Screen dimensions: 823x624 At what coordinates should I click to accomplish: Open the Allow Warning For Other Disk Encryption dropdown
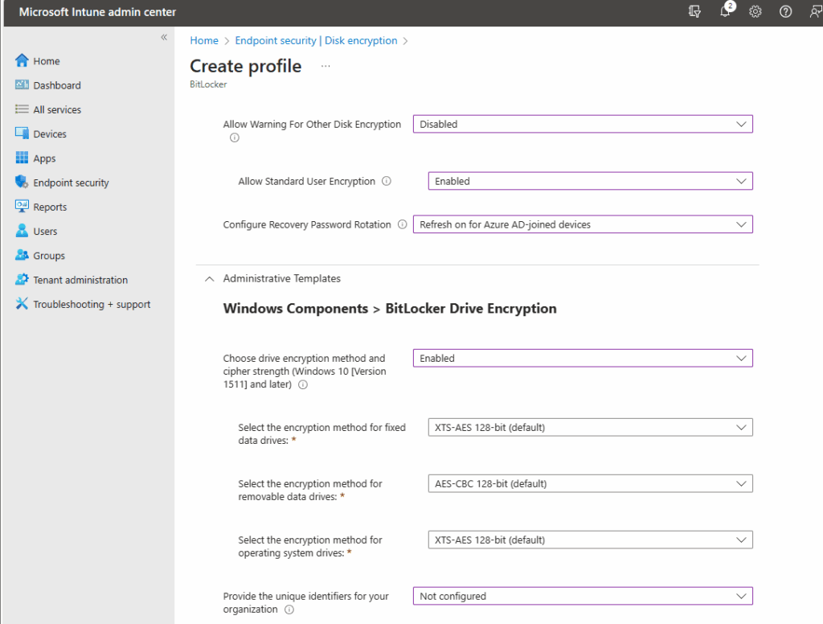tap(582, 124)
